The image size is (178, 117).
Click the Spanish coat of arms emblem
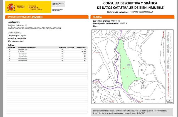(x=11, y=7)
